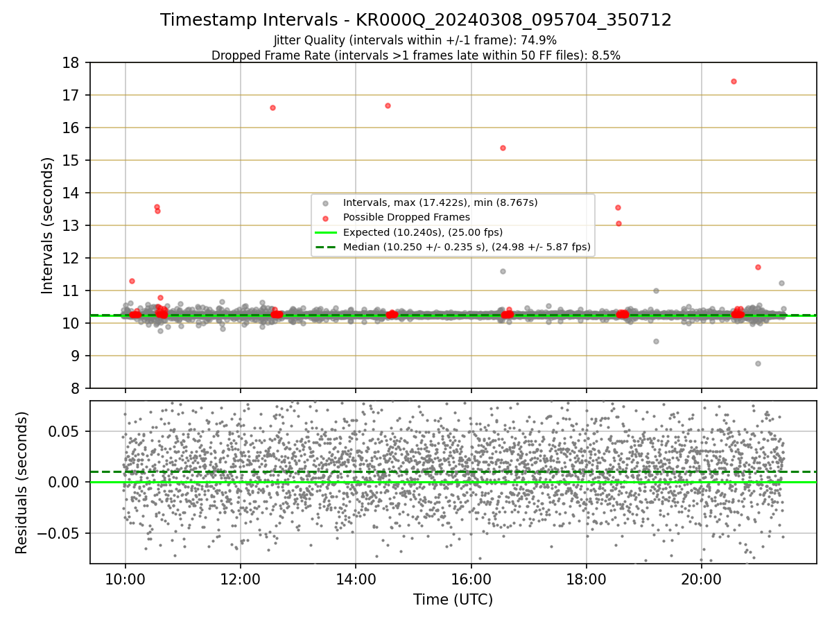
Task: Select the "Jitter Quality" 74.9% subtitle line
Action: point(415,40)
